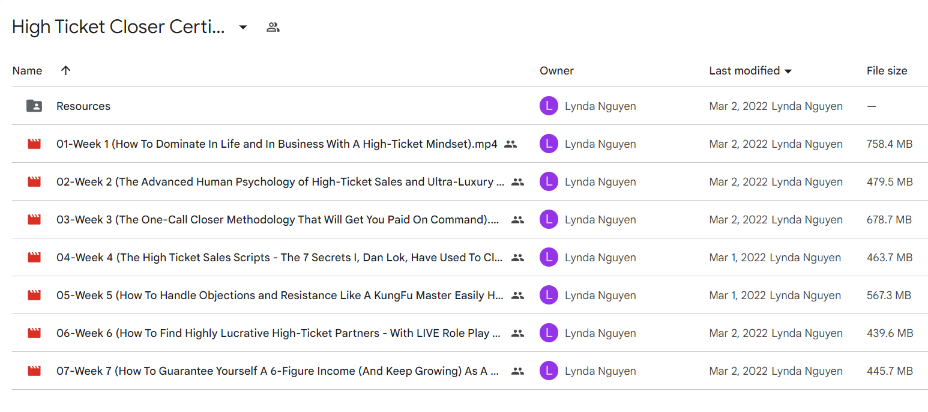The height and width of the screenshot is (412, 928).
Task: Select 01-Week 1 High-Ticket Mindset.mp4 file
Action: (x=277, y=144)
